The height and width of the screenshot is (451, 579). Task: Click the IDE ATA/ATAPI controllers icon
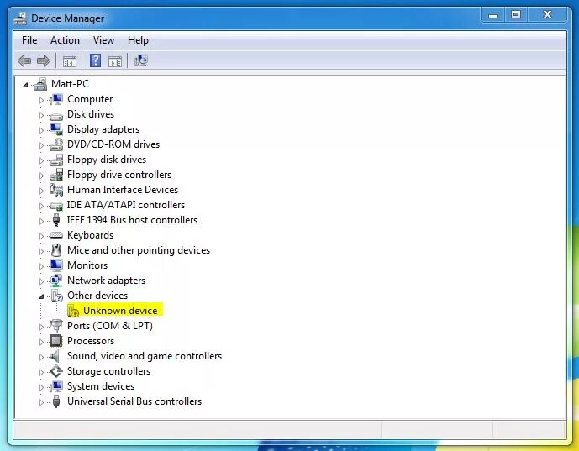[56, 205]
